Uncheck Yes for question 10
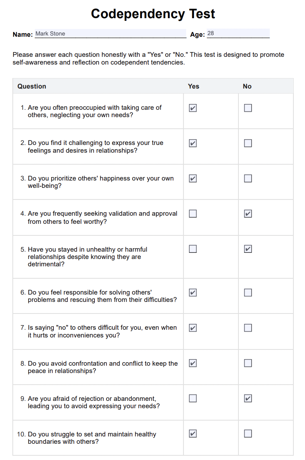The image size is (305, 460). [x=193, y=434]
